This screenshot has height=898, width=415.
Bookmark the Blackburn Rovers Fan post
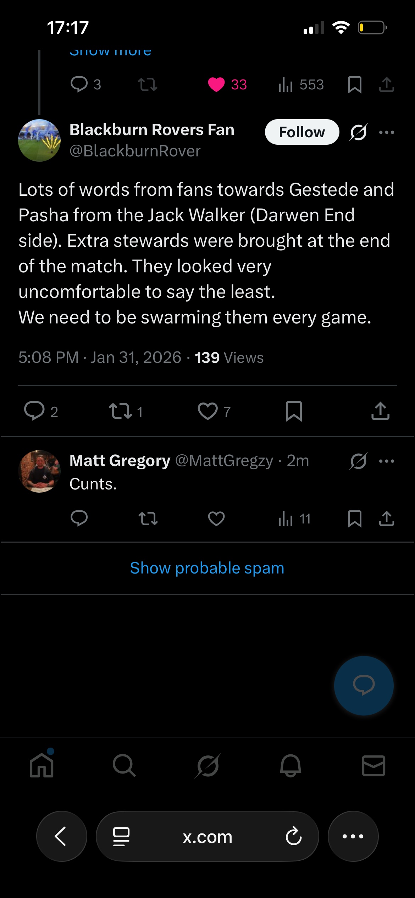point(294,411)
